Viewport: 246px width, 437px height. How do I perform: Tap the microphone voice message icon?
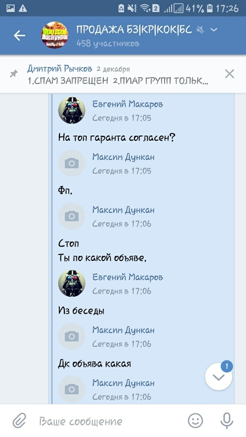[x=227, y=421]
